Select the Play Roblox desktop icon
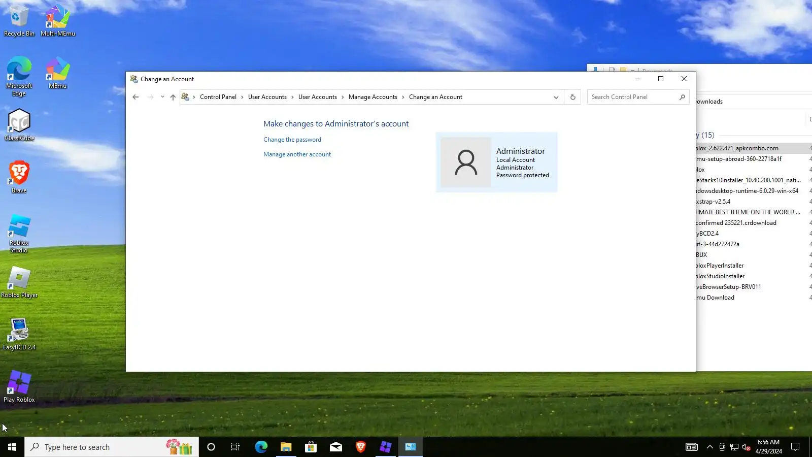Viewport: 812px width, 457px height. (x=19, y=387)
